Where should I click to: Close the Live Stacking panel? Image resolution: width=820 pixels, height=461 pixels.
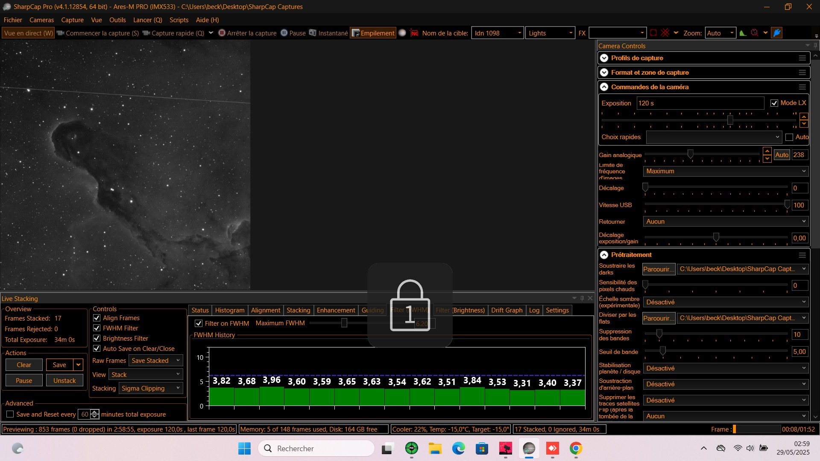click(x=590, y=298)
